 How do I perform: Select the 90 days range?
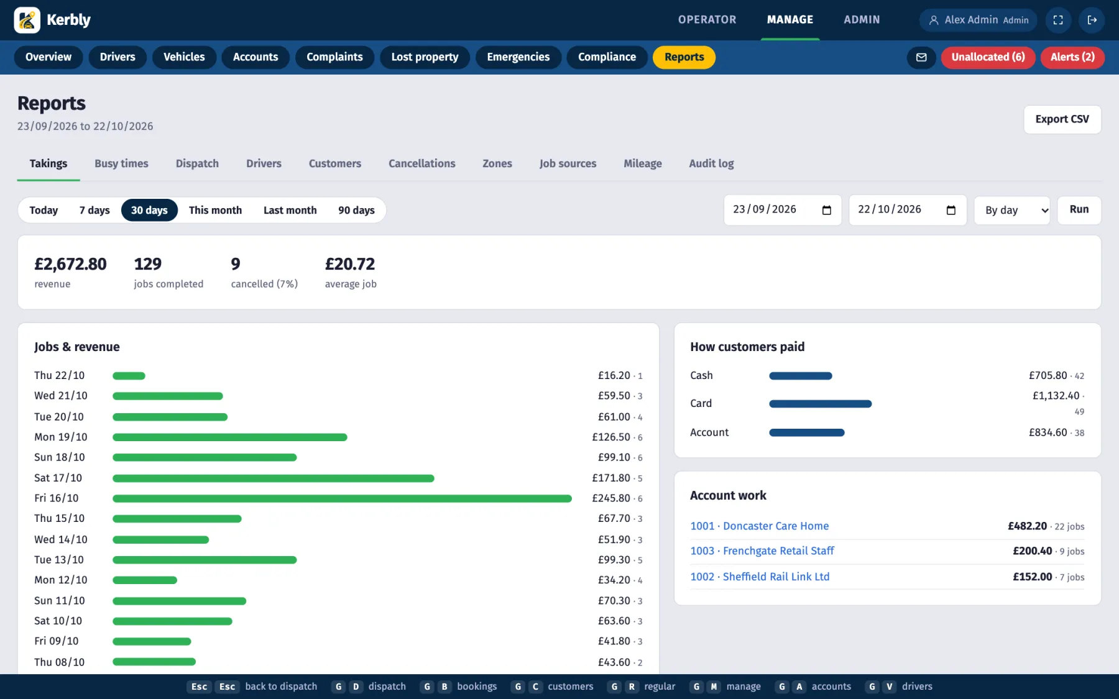[x=356, y=210]
